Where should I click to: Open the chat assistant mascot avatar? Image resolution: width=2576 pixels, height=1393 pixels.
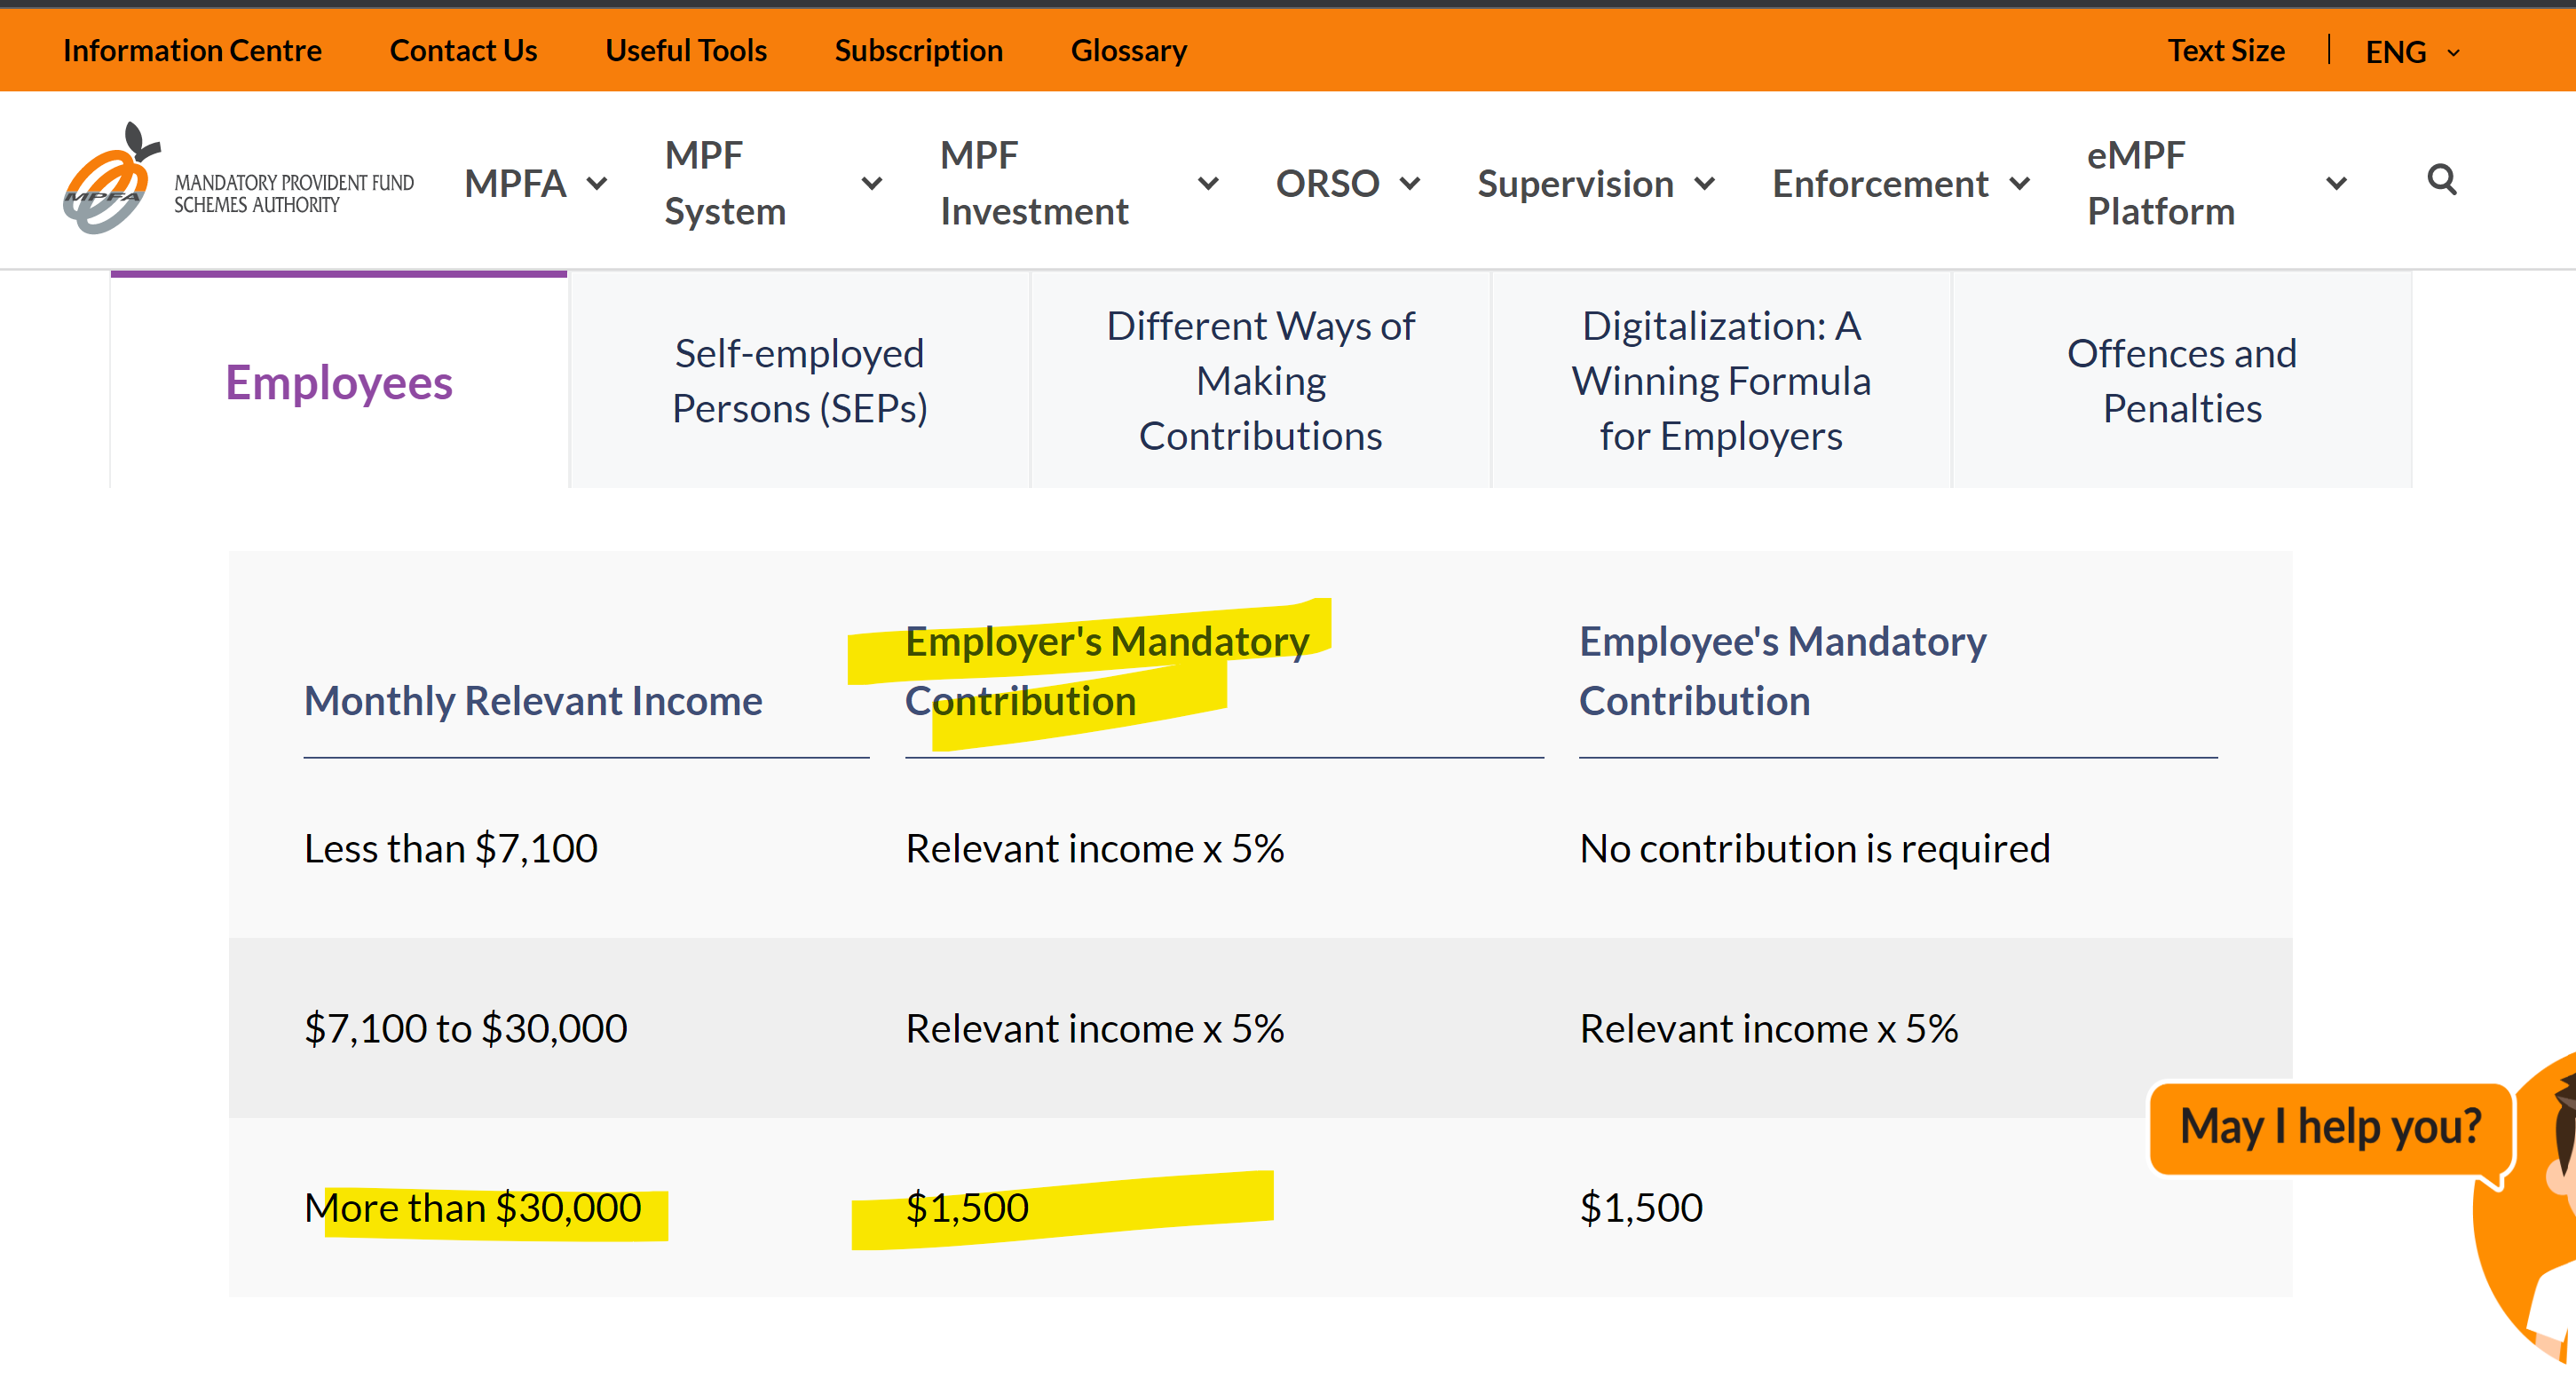(x=2525, y=1209)
